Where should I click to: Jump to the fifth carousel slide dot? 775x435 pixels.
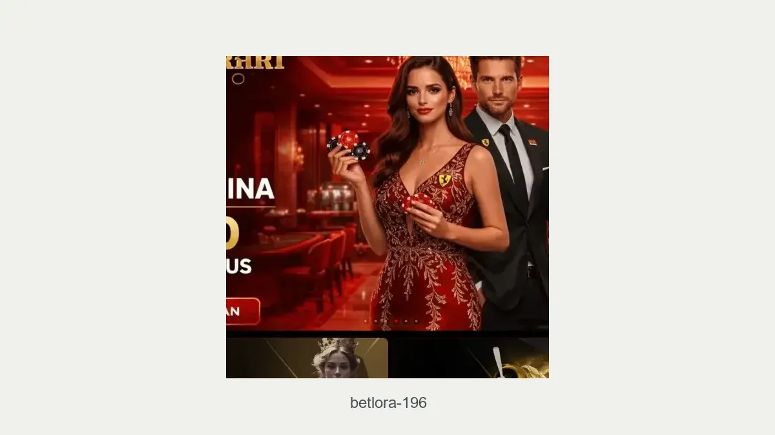(x=406, y=321)
